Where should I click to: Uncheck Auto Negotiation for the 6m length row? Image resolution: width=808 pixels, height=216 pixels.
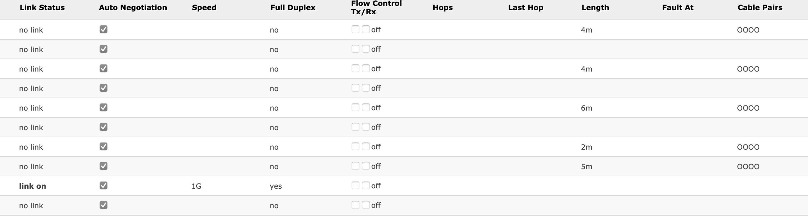[x=104, y=107]
